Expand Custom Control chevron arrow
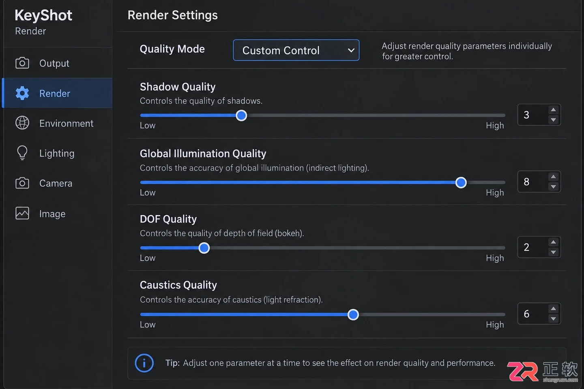Viewport: 584px width, 389px height. (x=351, y=50)
